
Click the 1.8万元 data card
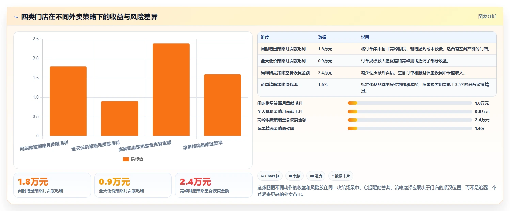52,185
